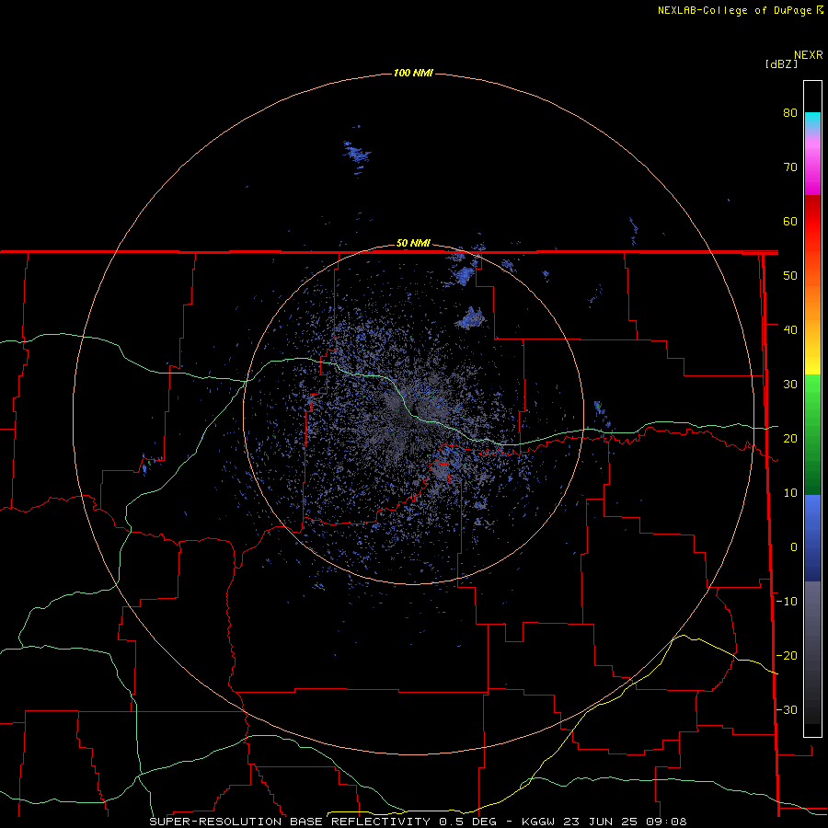Click the positive 10 value on the dBZ scale
The image size is (828, 828).
point(790,493)
